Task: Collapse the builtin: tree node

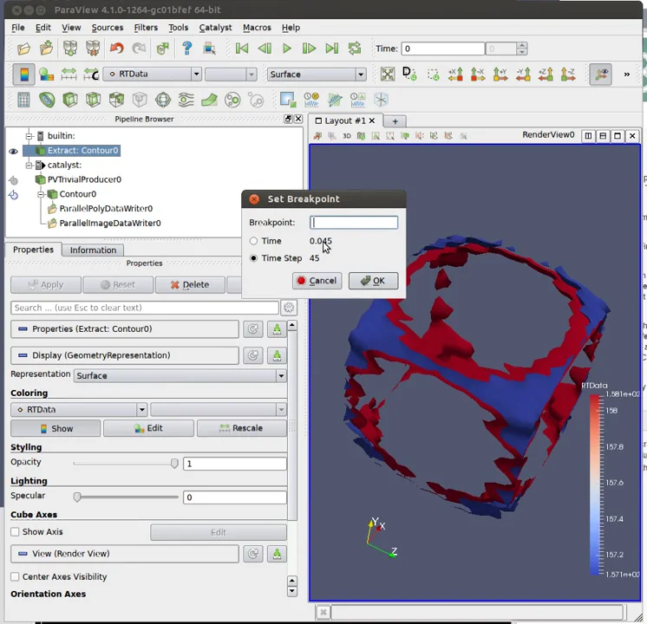Action: tap(29, 136)
